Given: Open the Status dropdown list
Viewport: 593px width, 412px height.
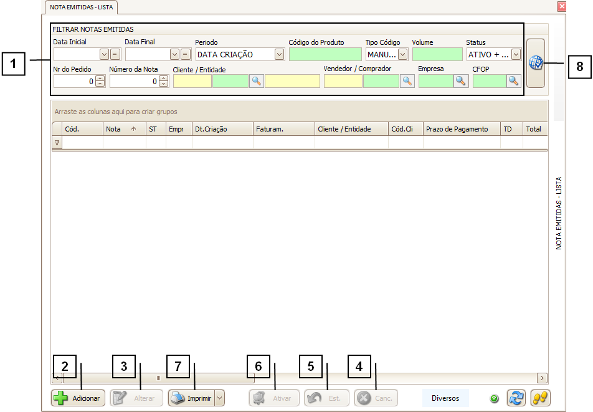Looking at the screenshot, I should coord(516,54).
